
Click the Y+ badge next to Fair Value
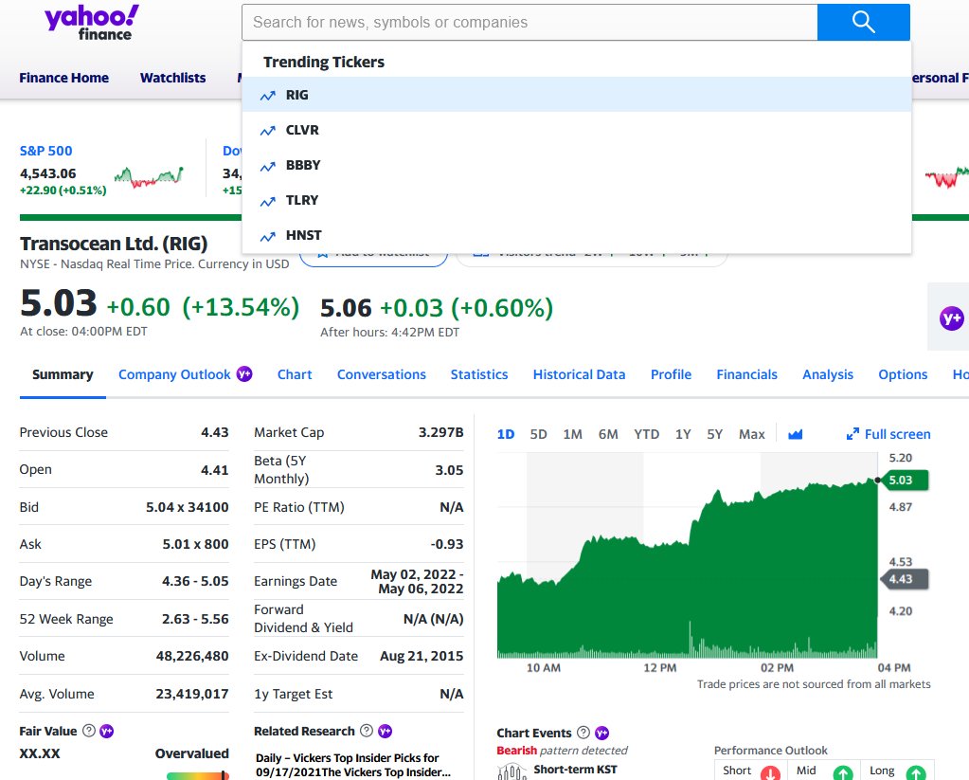pos(106,731)
